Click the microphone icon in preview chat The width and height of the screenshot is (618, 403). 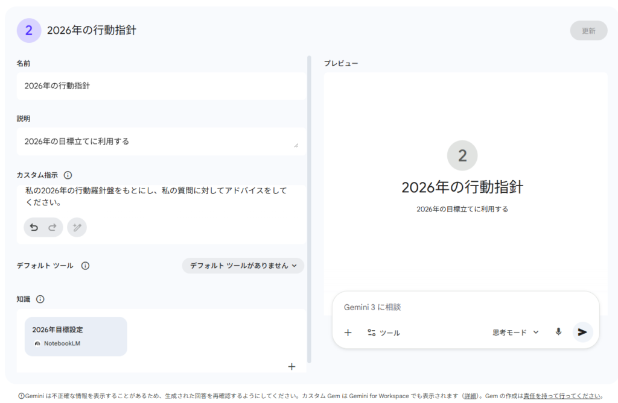558,332
